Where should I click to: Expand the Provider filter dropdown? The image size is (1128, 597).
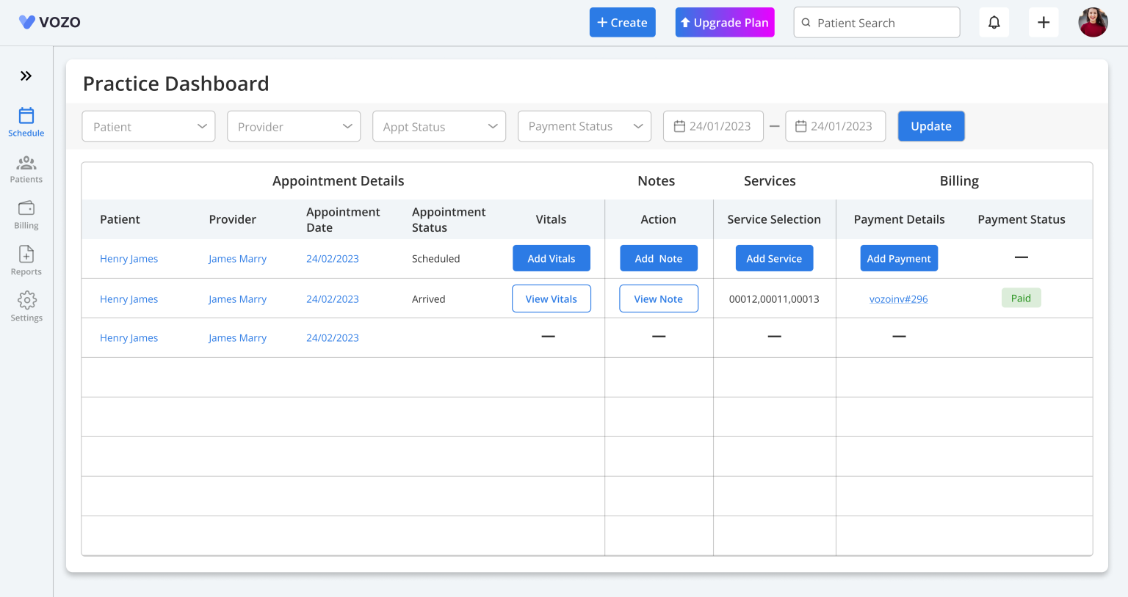pos(294,126)
